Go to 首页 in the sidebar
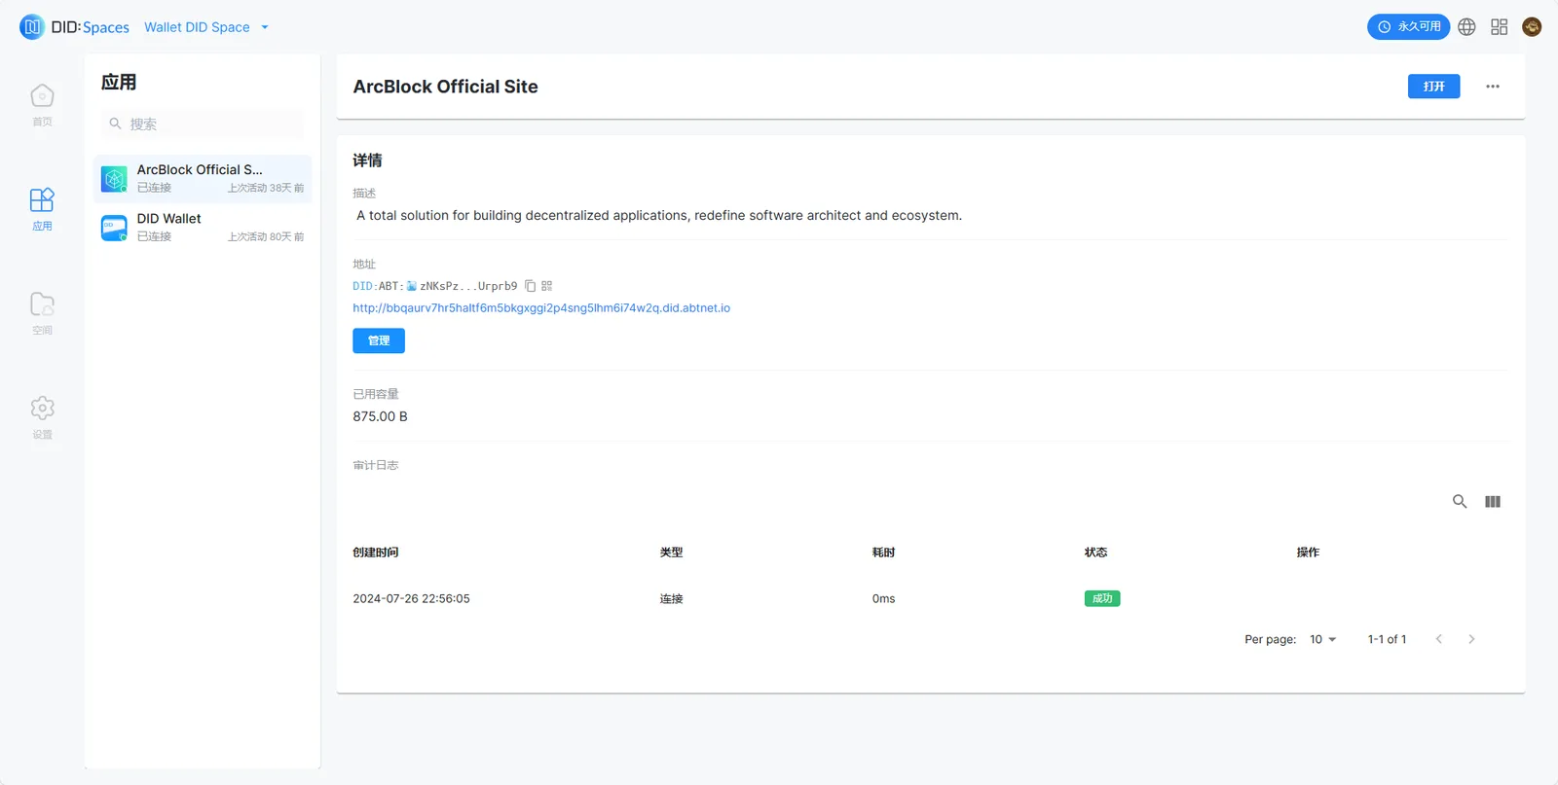Image resolution: width=1558 pixels, height=785 pixels. (42, 105)
